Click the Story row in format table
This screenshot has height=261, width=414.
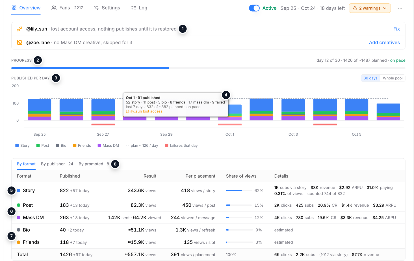coord(208,191)
